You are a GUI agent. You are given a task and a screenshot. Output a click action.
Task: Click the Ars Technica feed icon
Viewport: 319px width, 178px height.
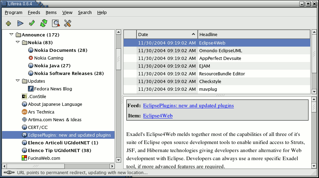(25, 112)
